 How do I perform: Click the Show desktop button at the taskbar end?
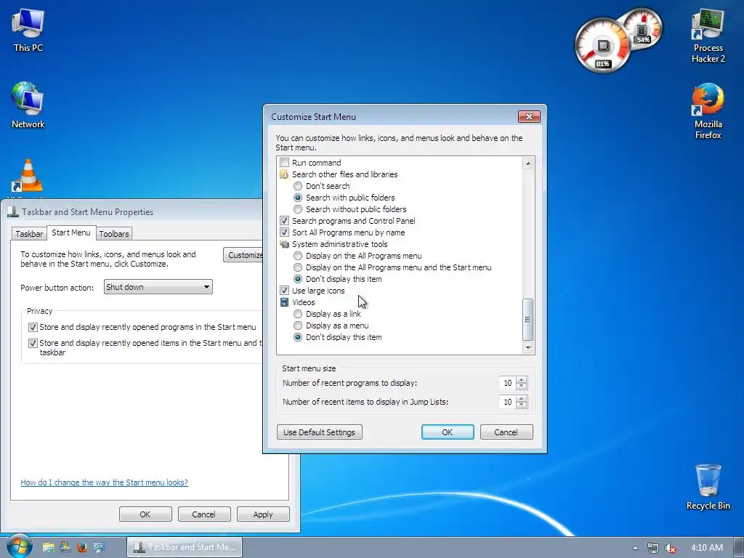click(739, 548)
